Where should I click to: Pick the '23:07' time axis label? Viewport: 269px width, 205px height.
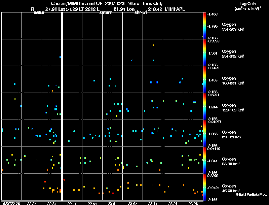(132, 203)
